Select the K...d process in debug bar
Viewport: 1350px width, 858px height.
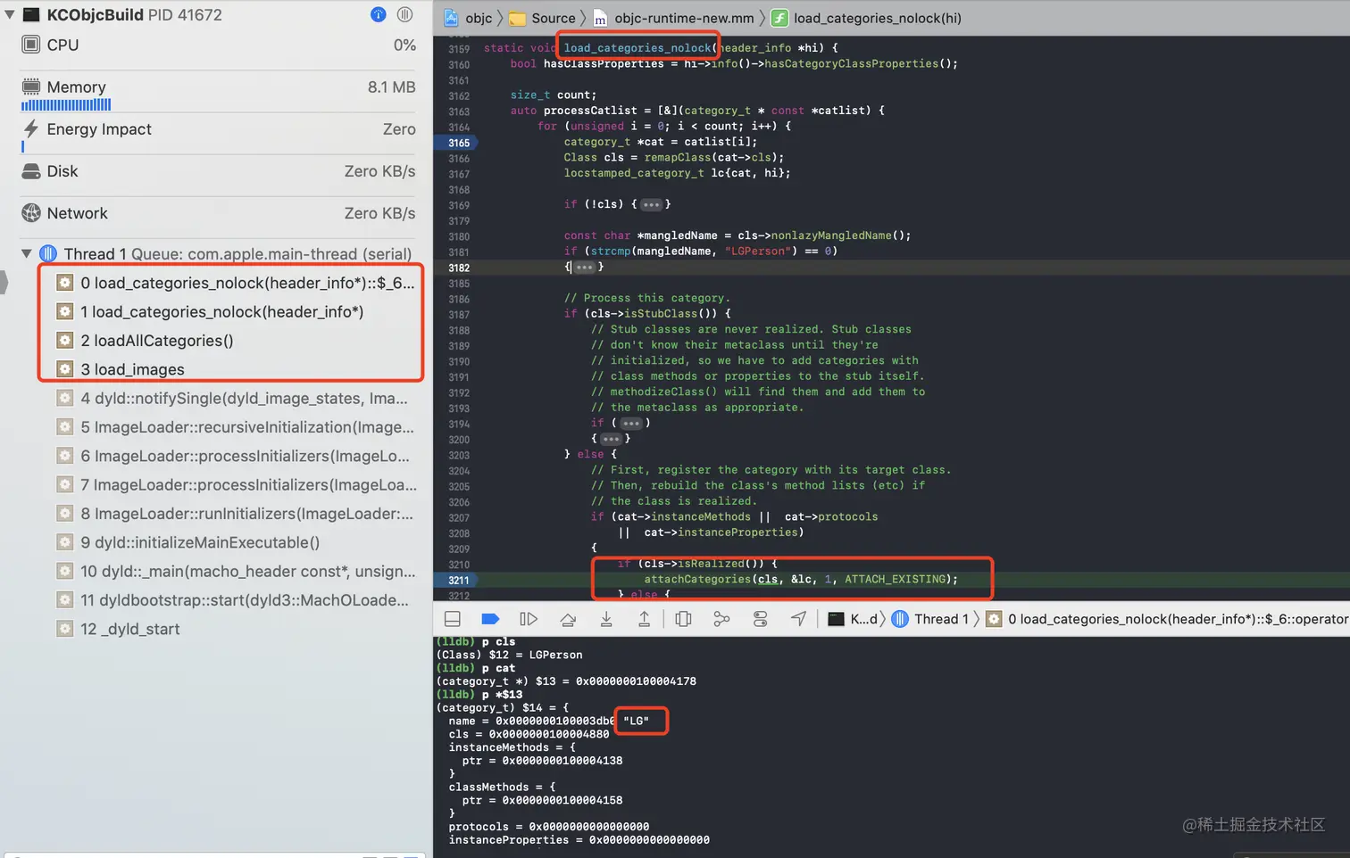[854, 619]
